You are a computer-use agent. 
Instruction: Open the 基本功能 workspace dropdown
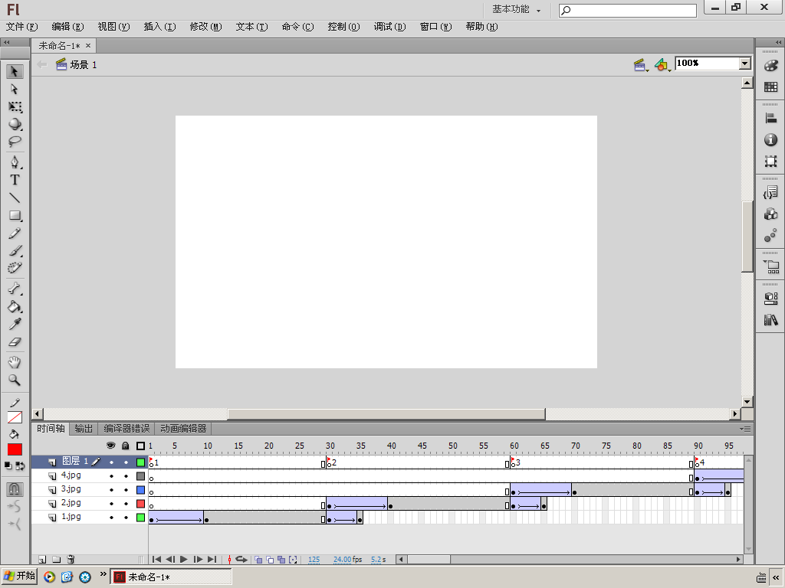tap(517, 9)
